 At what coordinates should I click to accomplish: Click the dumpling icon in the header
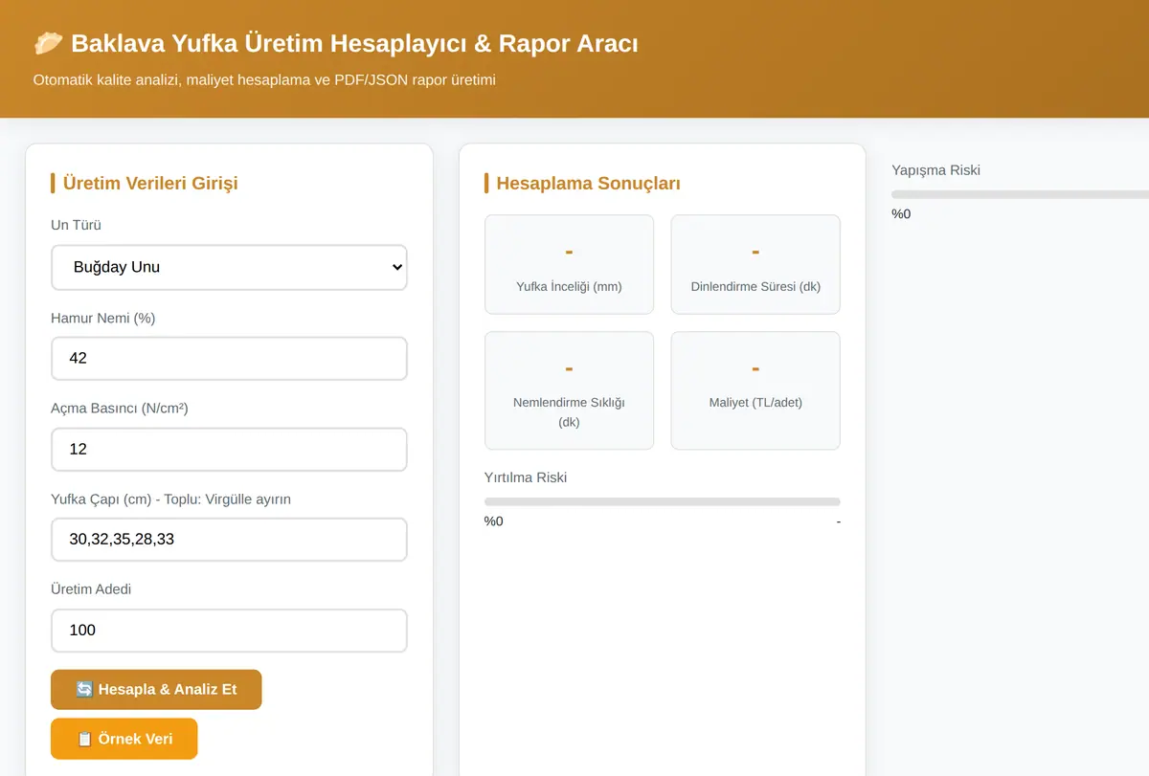[x=48, y=44]
